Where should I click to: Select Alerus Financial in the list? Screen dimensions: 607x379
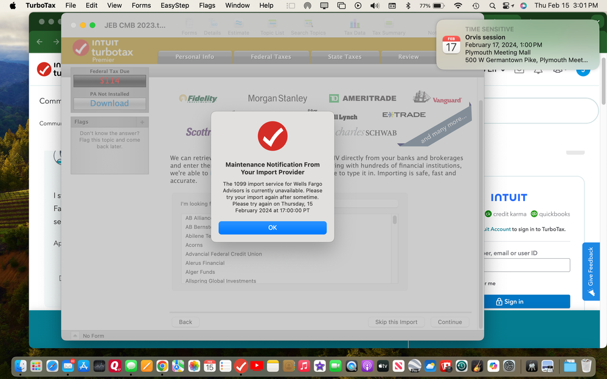(x=205, y=262)
